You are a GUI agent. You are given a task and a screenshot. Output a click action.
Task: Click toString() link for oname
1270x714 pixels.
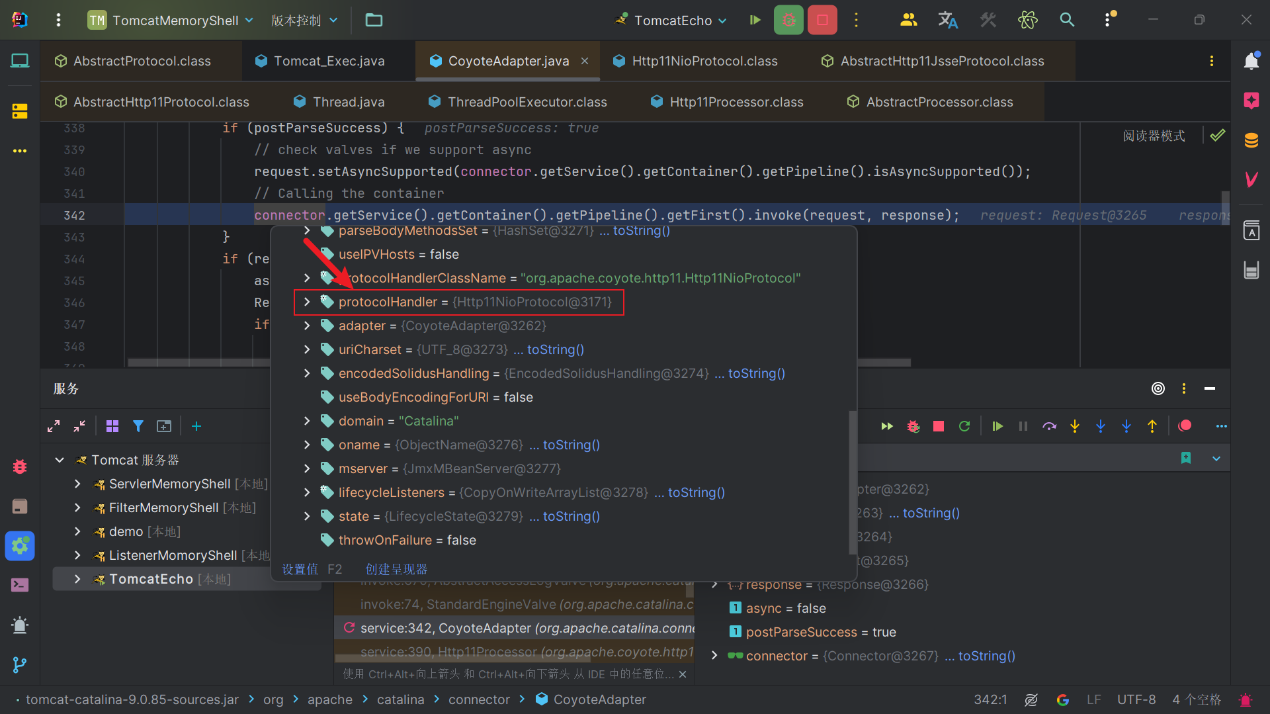click(x=571, y=445)
